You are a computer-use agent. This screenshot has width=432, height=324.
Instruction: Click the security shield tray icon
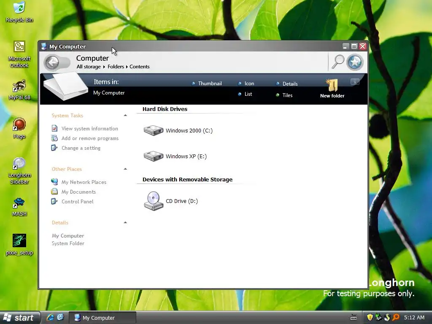tap(370, 317)
